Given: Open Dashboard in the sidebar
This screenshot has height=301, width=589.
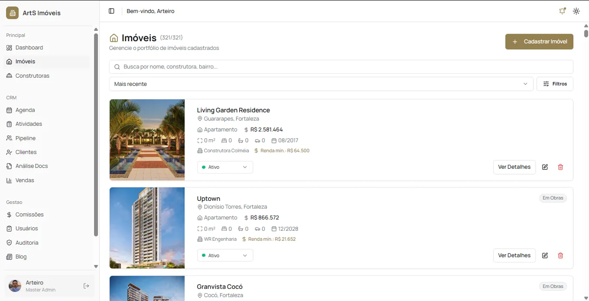Looking at the screenshot, I should click(x=47, y=48).
